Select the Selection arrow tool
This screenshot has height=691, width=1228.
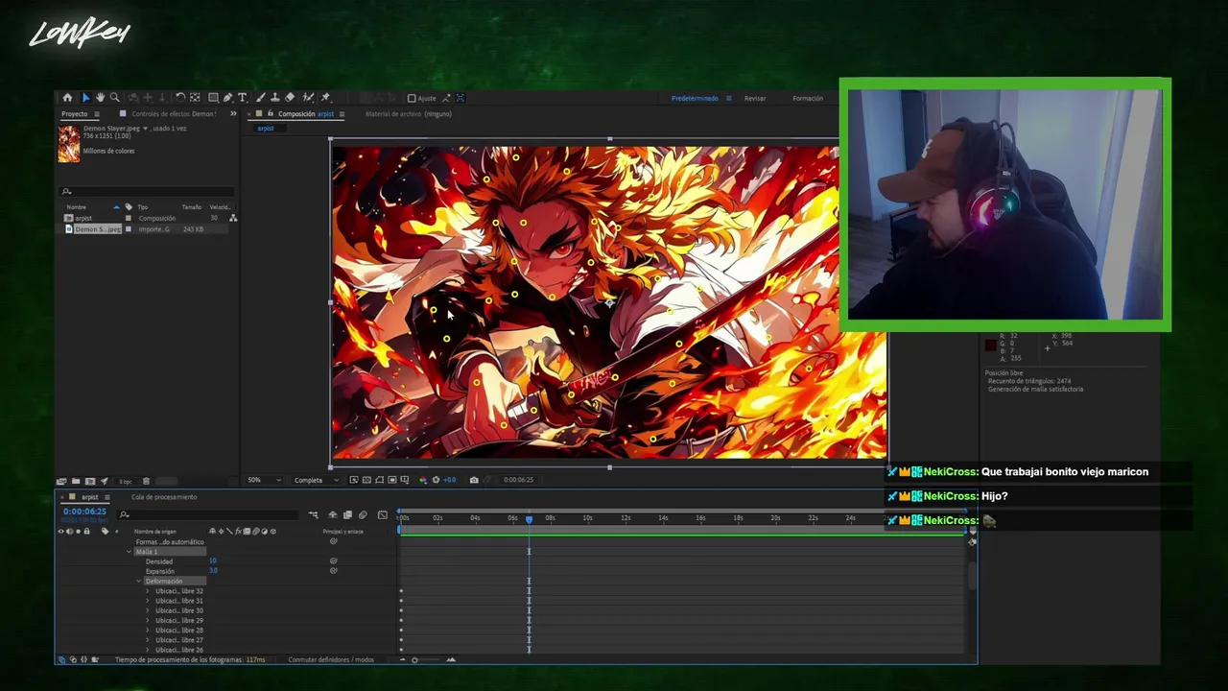tap(85, 97)
